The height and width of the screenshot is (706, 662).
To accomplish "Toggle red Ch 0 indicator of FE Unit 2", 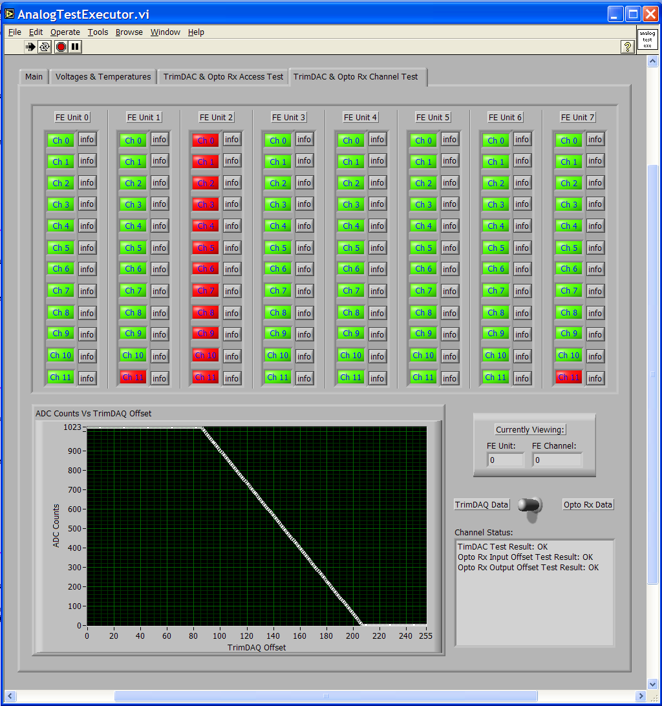I will point(205,140).
